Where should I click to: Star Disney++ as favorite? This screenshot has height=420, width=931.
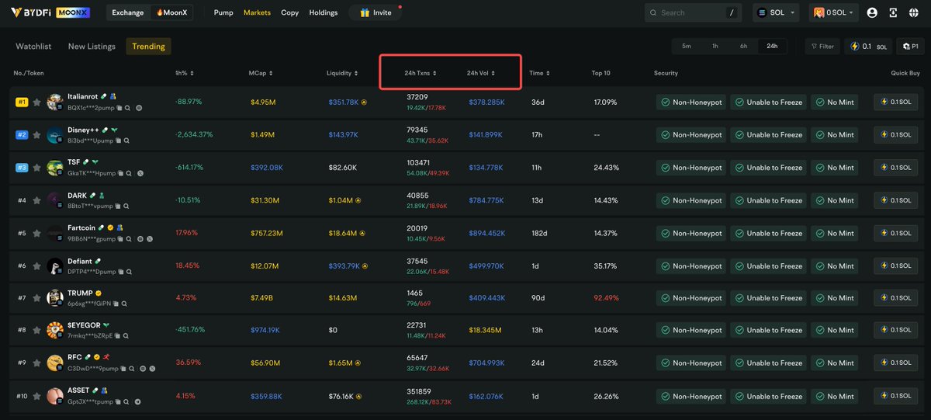point(36,135)
